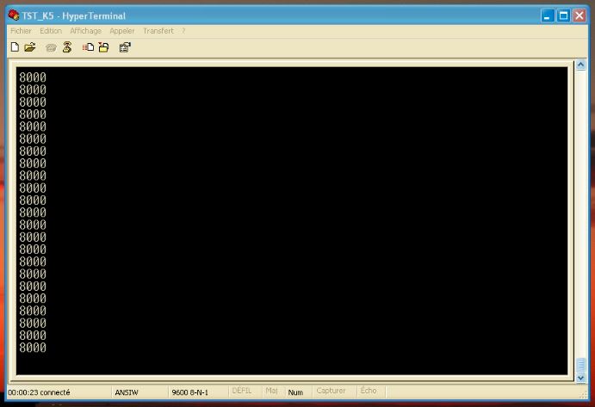This screenshot has width=595, height=407.
Task: Click the Maj status indicator
Action: [272, 391]
